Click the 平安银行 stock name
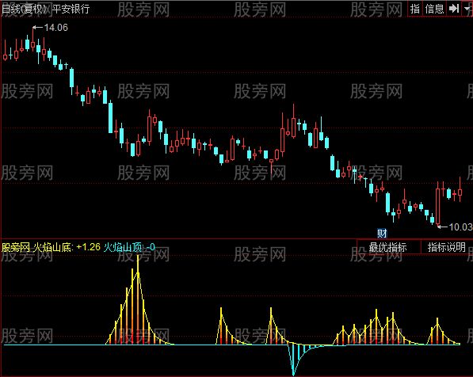This screenshot has width=473, height=377. point(71,9)
